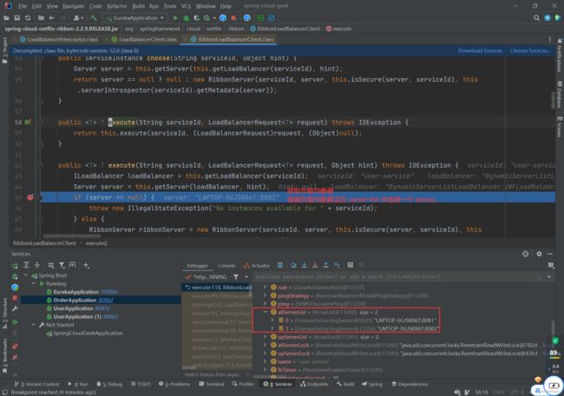Open the Refactor menu
The width and height of the screenshot is (564, 396).
117,6
